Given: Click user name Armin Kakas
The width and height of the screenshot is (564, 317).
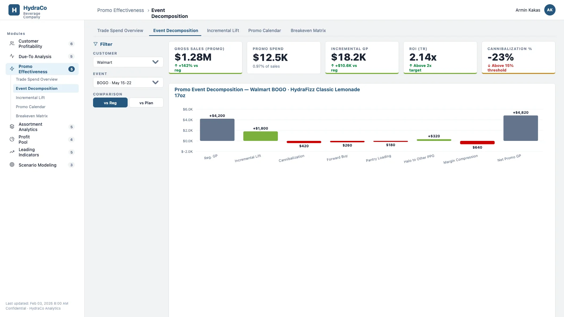Looking at the screenshot, I should (x=528, y=10).
